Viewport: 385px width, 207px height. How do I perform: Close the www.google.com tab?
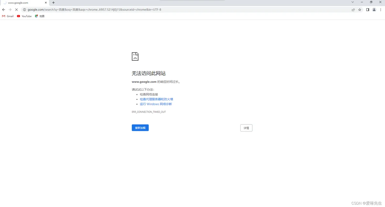(46, 3)
